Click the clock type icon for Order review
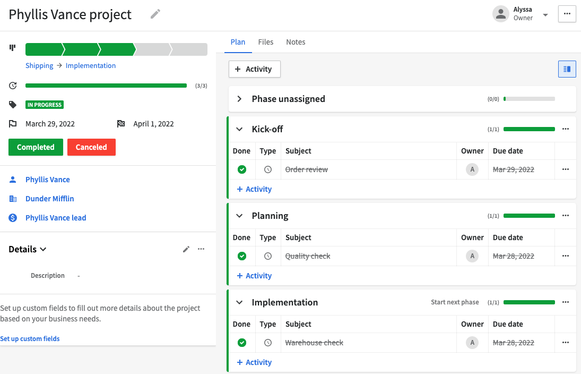The image size is (581, 374). (x=268, y=169)
